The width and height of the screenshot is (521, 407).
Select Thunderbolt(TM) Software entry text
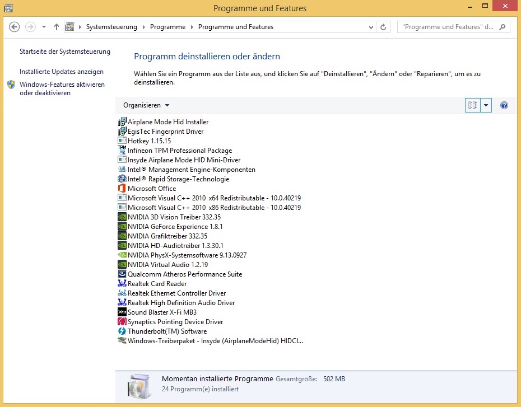tap(167, 331)
